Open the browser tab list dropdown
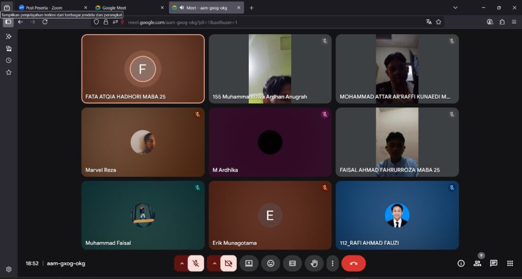The image size is (522, 279). (x=455, y=8)
